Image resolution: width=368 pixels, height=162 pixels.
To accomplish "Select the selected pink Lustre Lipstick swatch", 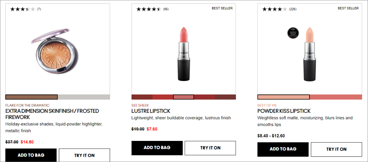I will (184, 97).
